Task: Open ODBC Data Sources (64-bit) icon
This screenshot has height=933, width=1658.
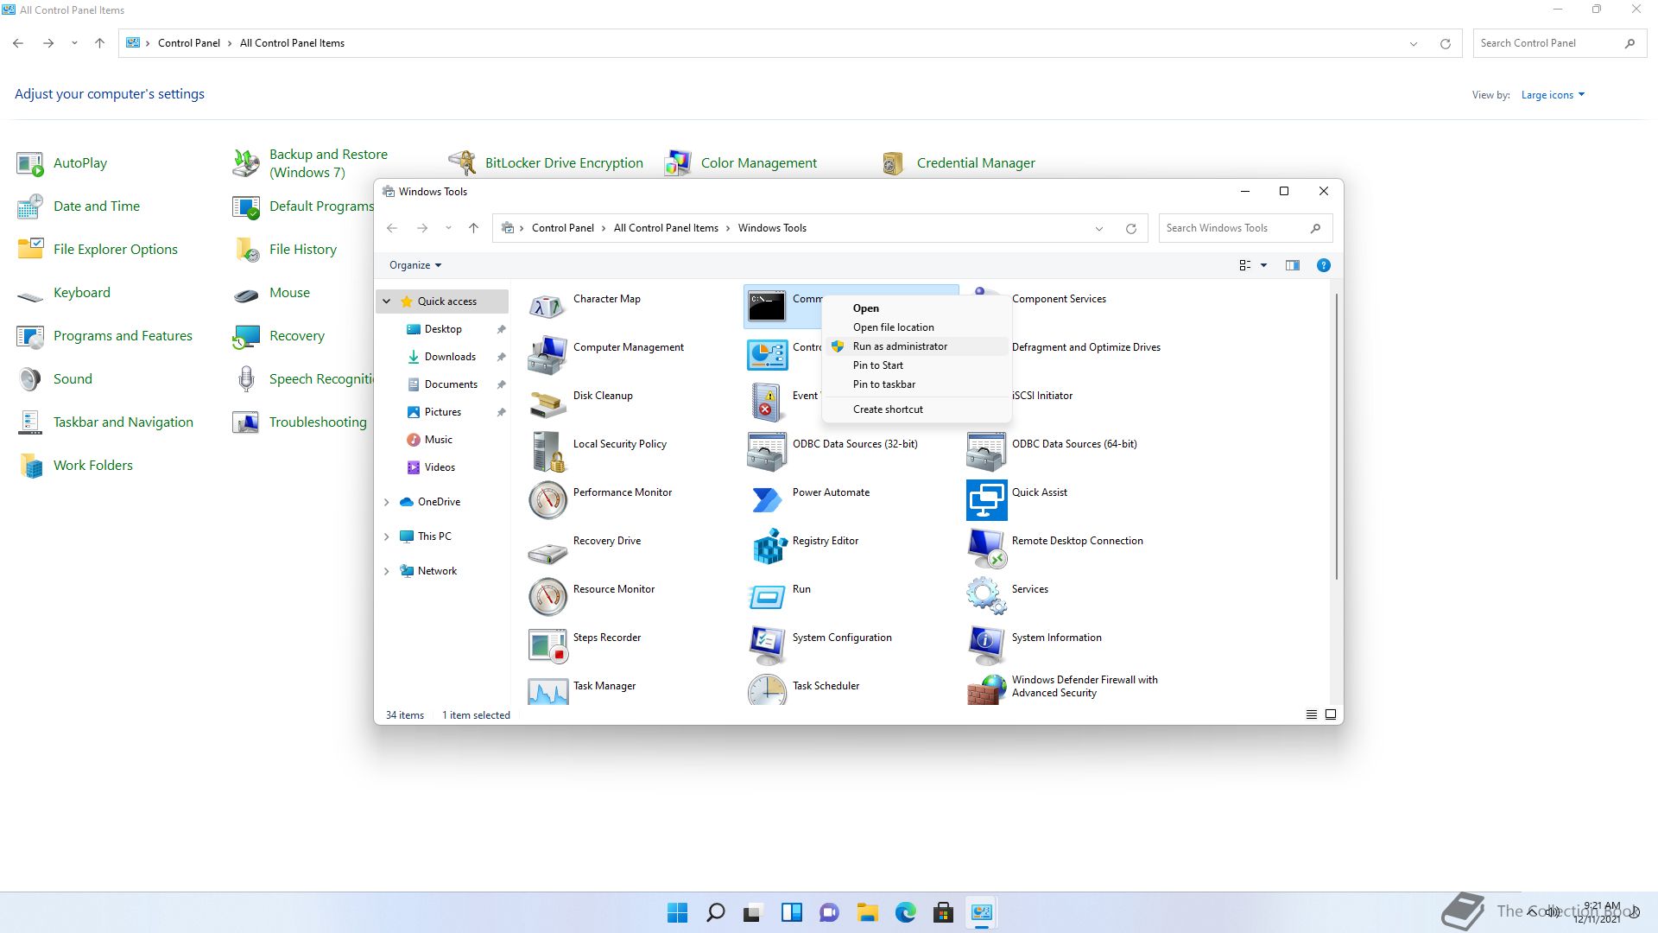Action: [x=986, y=451]
